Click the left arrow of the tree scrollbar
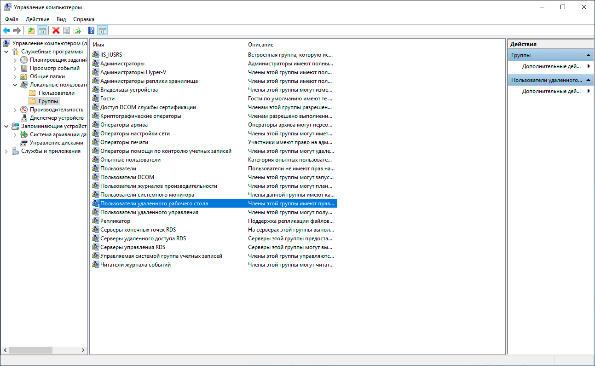Screen dimensions: 595x366 click(x=5, y=350)
